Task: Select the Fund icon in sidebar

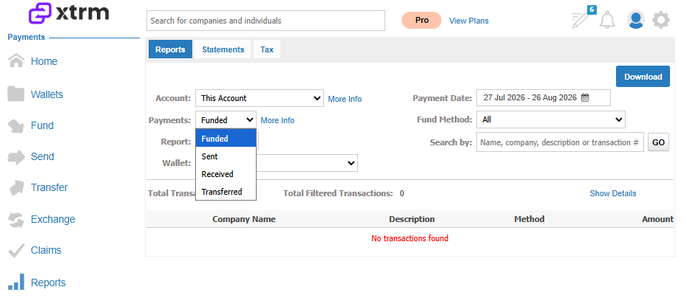Action: [16, 126]
